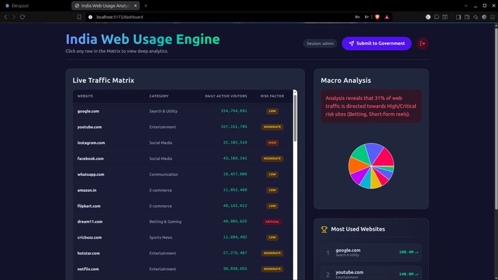Image resolution: width=498 pixels, height=280 pixels.
Task: Click the DAILY ACTIVE VISITORS column header
Action: click(226, 96)
